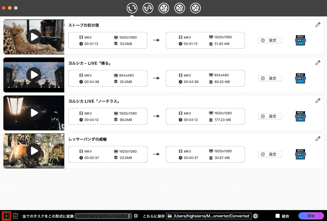Open the wrench Toolbox icon

195,8
